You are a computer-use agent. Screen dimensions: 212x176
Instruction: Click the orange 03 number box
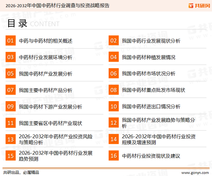coord(10,57)
